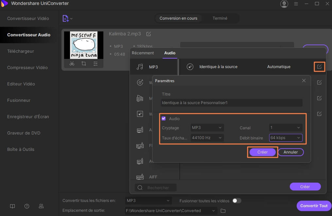Open the Débit binaire 64 kbps dropdown
The image size is (332, 216).
point(286,138)
